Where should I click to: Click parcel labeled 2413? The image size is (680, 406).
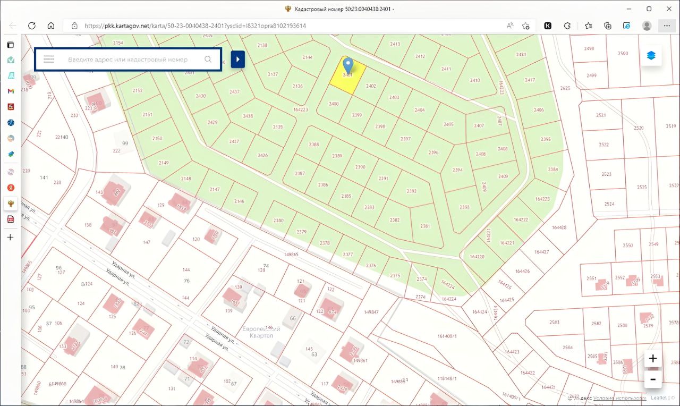click(395, 44)
